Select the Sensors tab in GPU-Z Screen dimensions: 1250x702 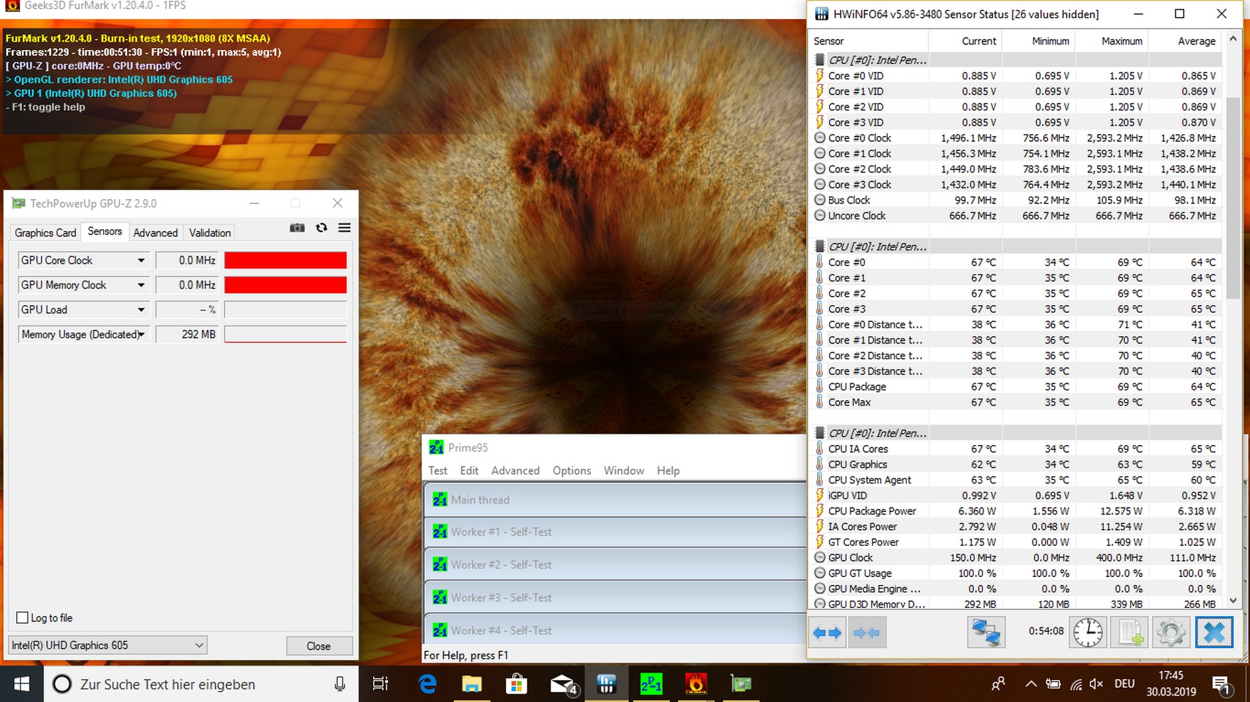click(x=105, y=231)
